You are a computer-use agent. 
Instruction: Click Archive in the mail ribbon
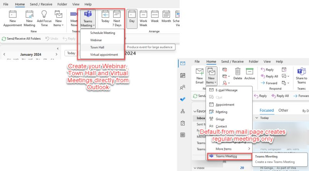(250, 74)
